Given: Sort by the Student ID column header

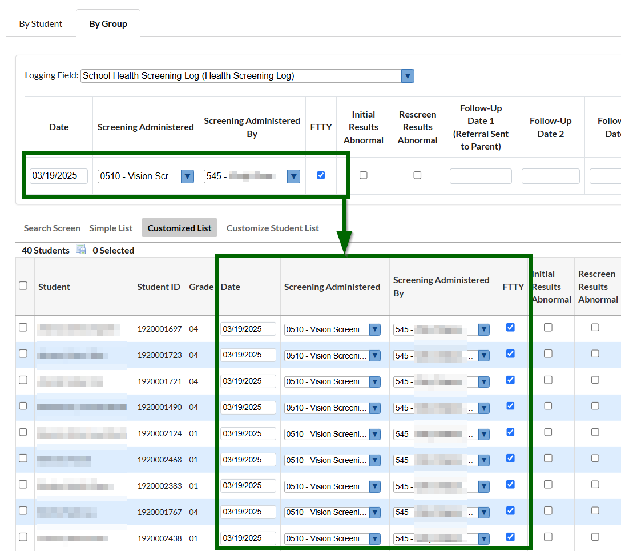Looking at the screenshot, I should [159, 287].
